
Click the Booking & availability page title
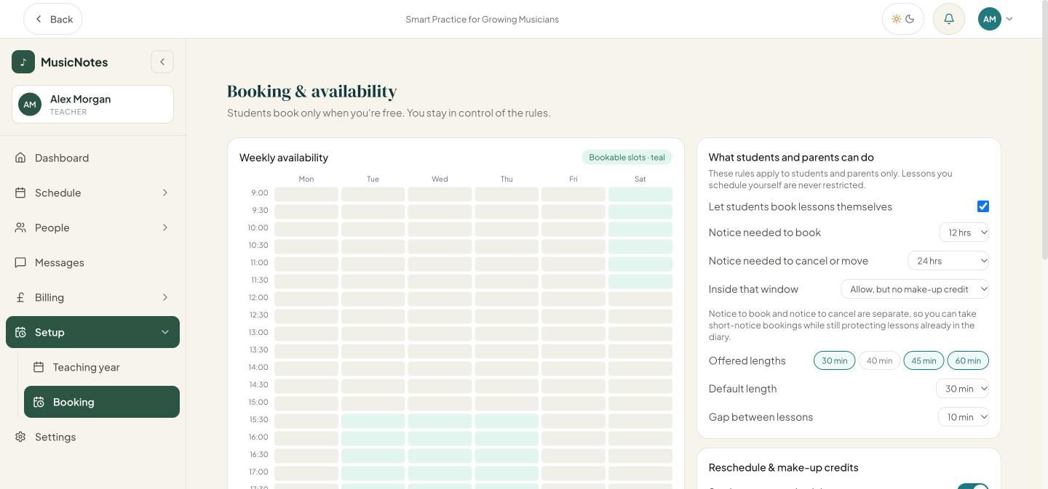click(x=312, y=91)
